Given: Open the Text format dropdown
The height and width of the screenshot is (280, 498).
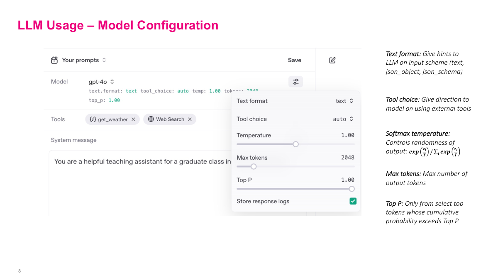Looking at the screenshot, I should (x=344, y=101).
